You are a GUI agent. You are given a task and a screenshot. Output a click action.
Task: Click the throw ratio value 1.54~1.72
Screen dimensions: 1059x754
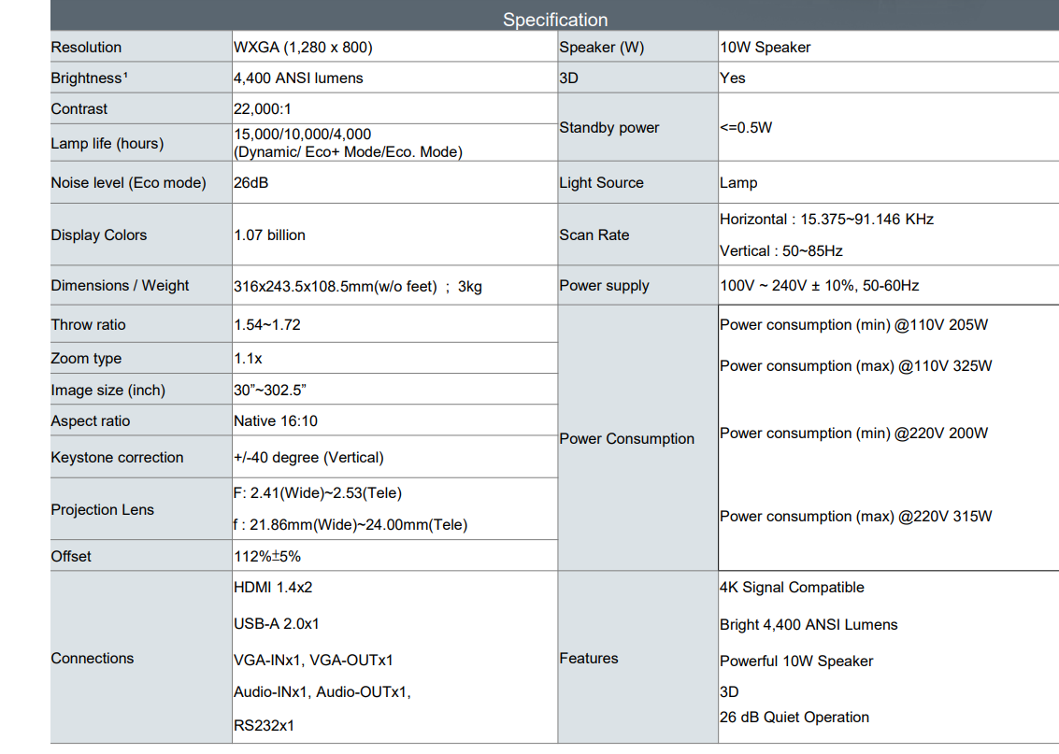pos(267,325)
